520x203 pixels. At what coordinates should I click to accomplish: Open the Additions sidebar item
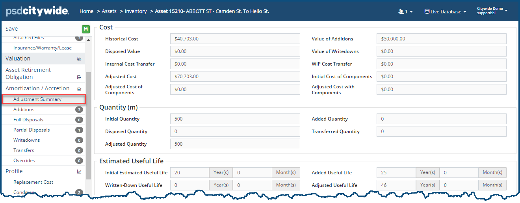(x=24, y=110)
